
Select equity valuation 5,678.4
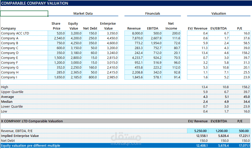[224, 146]
